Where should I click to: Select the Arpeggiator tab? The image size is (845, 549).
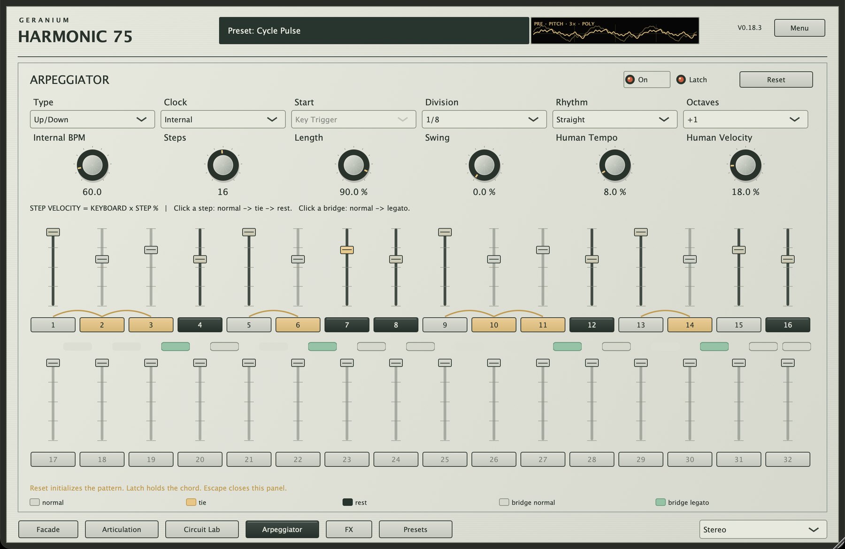pos(282,529)
